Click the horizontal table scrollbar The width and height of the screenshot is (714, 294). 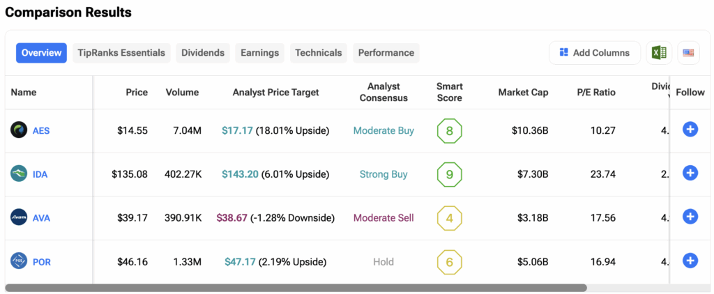click(x=296, y=287)
